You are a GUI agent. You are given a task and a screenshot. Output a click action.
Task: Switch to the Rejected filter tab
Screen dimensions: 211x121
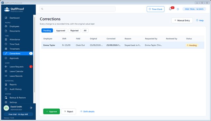coord(75,31)
